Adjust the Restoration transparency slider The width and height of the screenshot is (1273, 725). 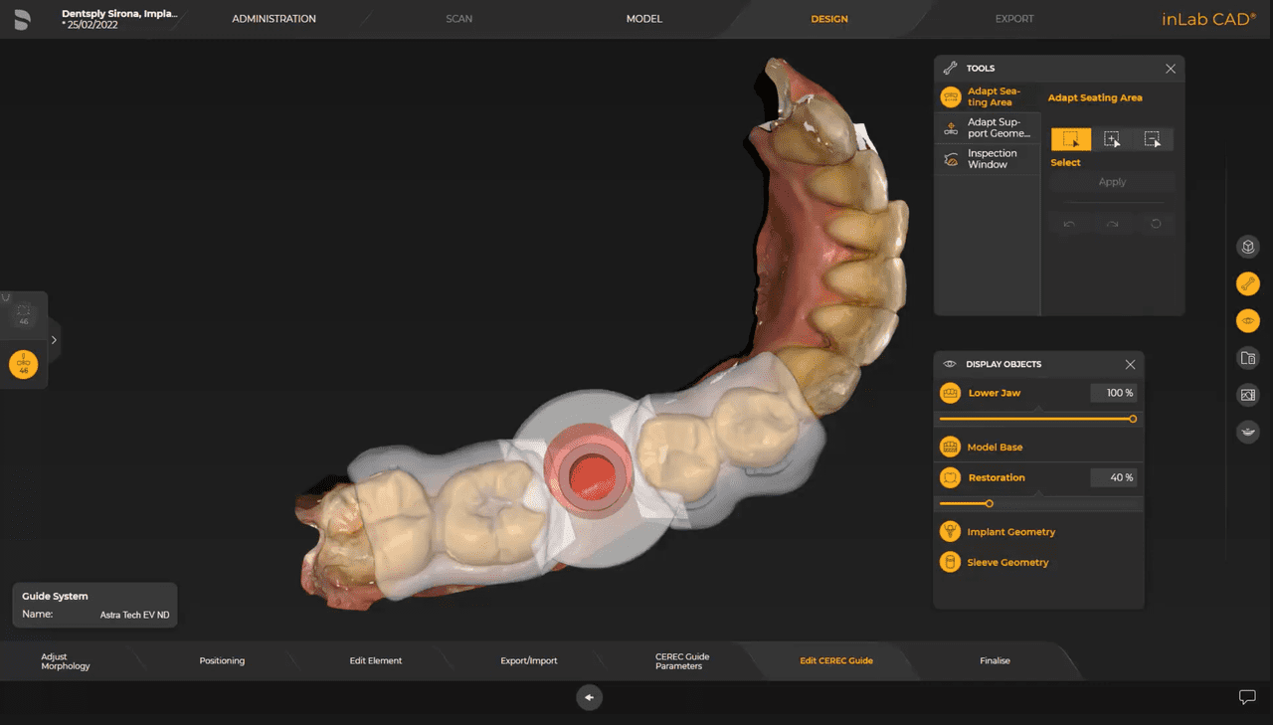pyautogui.click(x=990, y=503)
